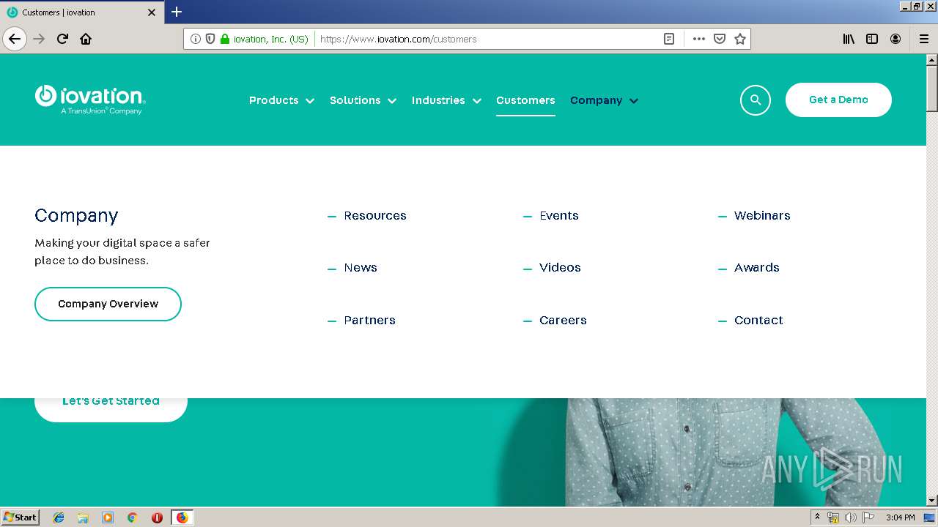Open the Events link

pyautogui.click(x=559, y=215)
